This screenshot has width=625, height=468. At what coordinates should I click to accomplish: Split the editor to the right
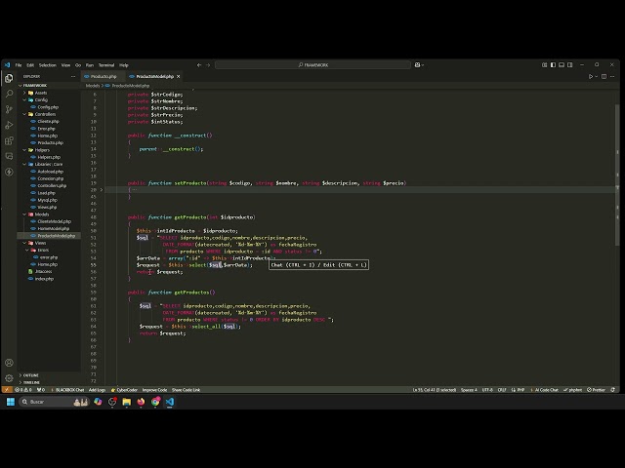pos(604,76)
